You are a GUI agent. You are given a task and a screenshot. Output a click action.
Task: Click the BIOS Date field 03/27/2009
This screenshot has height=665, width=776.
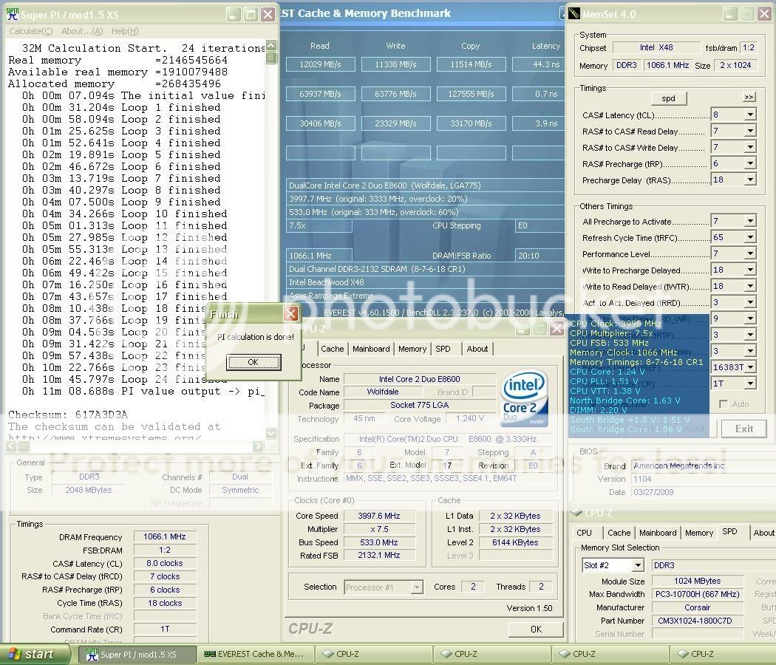click(696, 492)
